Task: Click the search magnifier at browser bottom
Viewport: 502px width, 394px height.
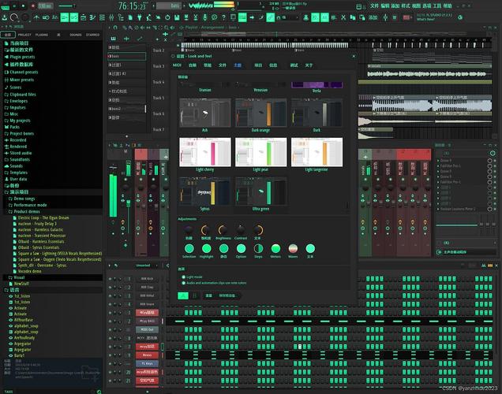Action: click(x=99, y=392)
